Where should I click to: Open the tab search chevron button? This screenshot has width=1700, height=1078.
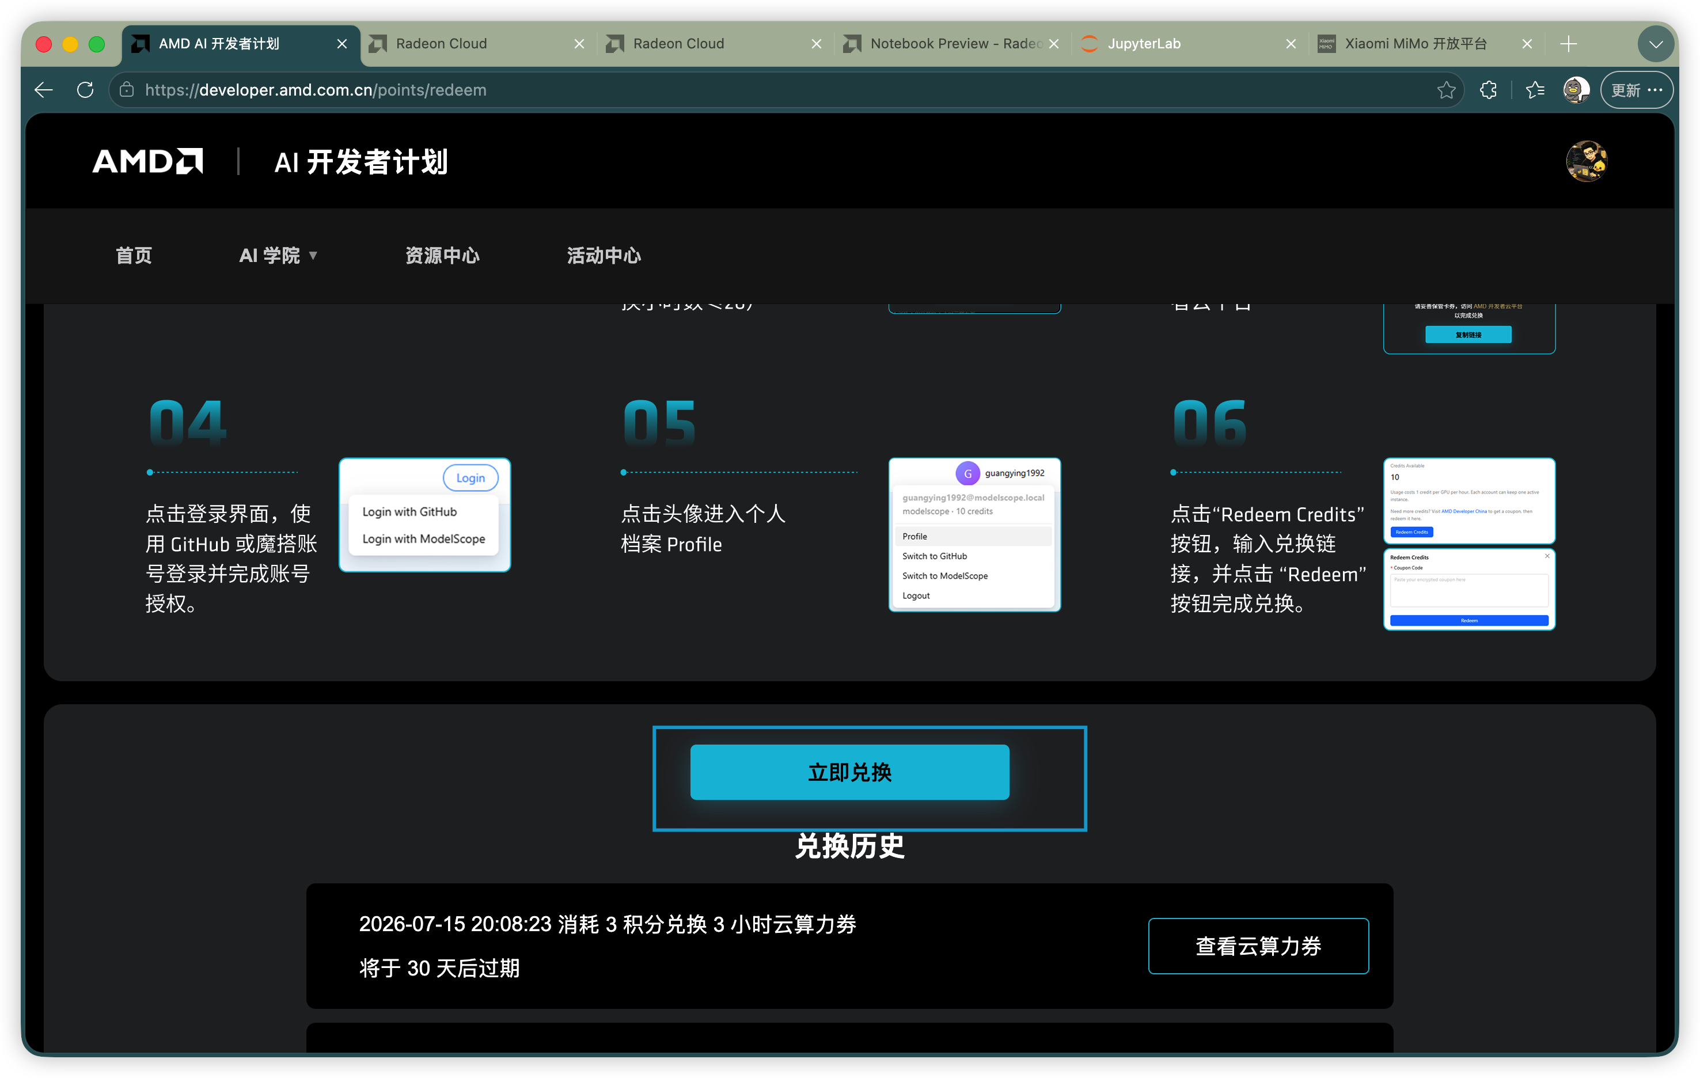(1656, 44)
